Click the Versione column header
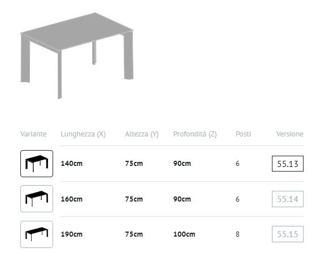Screen dimensions: 329x261 pyautogui.click(x=290, y=134)
